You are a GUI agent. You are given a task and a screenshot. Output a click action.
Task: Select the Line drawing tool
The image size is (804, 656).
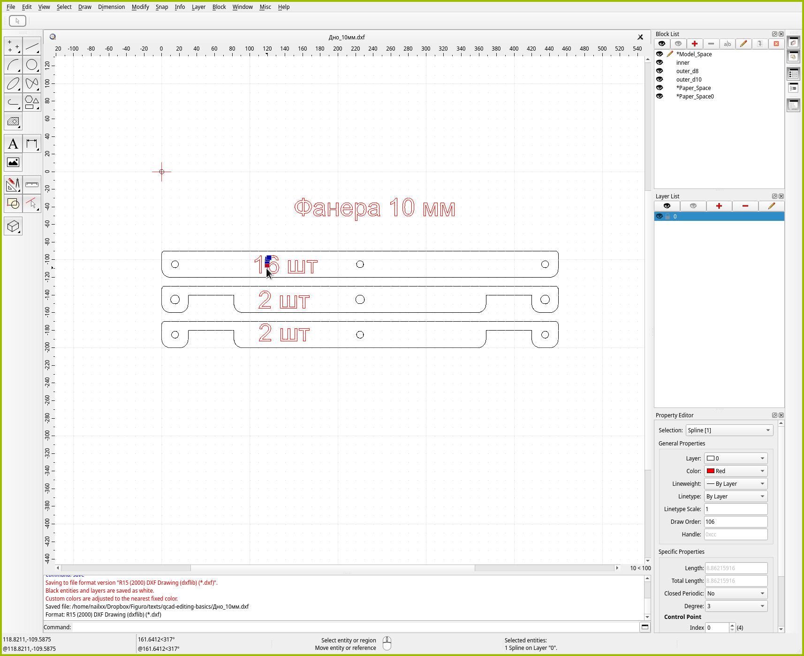32,46
